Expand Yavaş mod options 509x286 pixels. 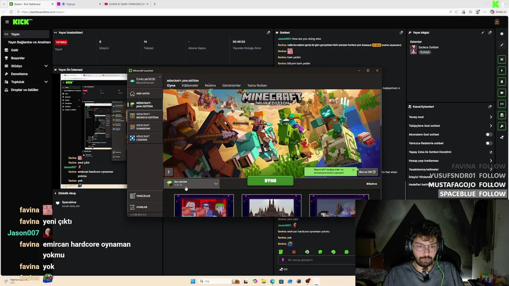tap(491, 117)
